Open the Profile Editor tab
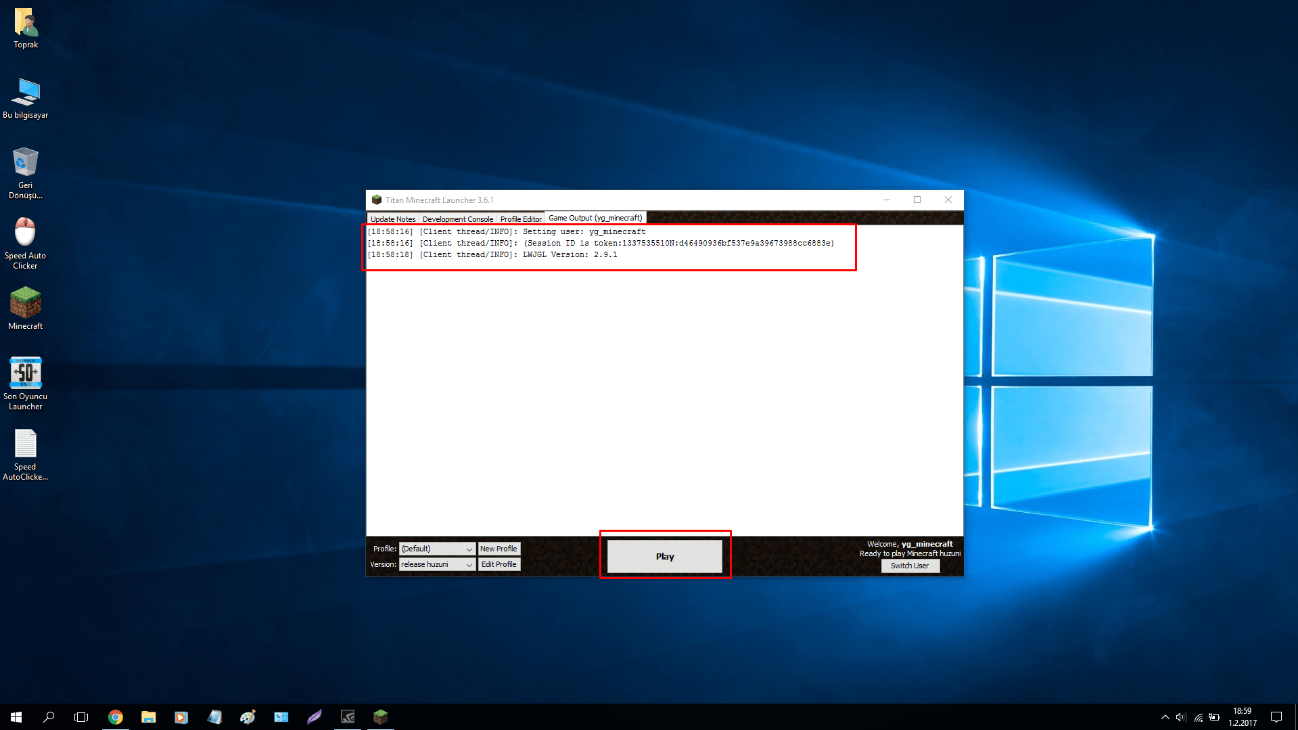The height and width of the screenshot is (730, 1298). (521, 219)
